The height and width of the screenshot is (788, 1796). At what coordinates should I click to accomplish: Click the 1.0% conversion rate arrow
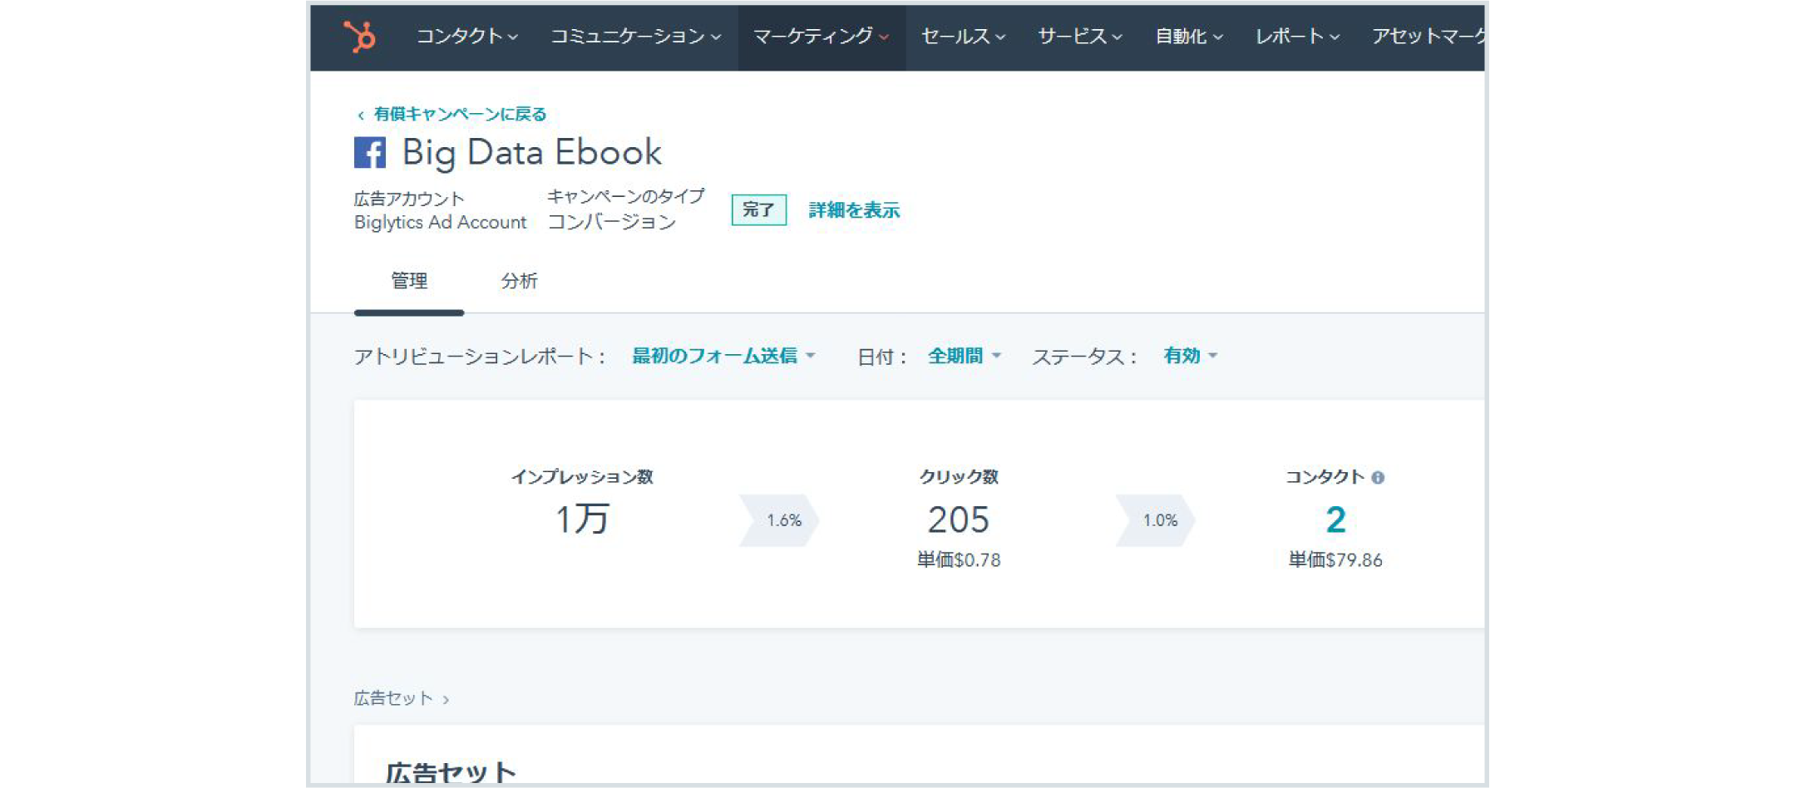coord(1156,520)
